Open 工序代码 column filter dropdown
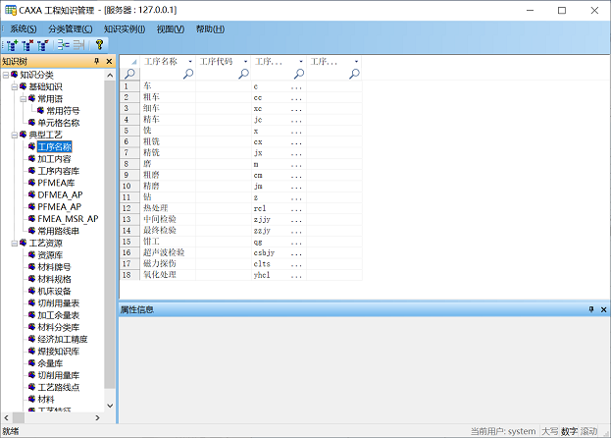Viewport: 611px width, 438px height. click(244, 62)
